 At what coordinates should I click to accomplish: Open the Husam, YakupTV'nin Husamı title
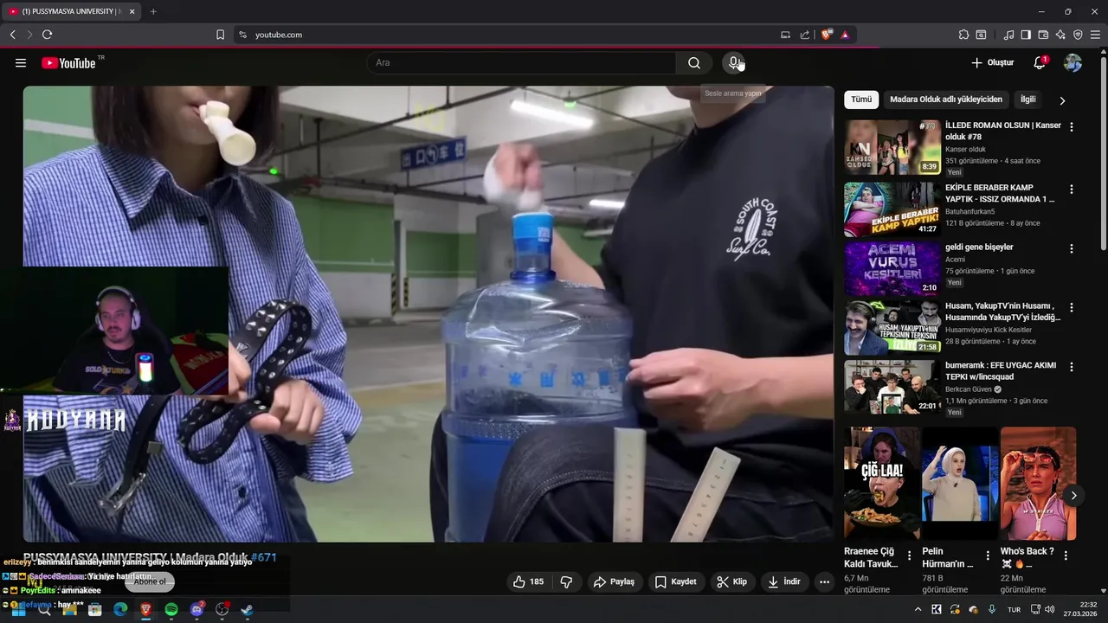pyautogui.click(x=1002, y=311)
